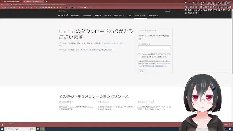Expand the download item options chevron
Viewport: 233px width, 131px height.
[x=19, y=124]
